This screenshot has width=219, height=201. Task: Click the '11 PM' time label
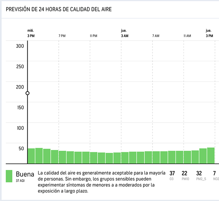pyautogui.click(x=93, y=36)
